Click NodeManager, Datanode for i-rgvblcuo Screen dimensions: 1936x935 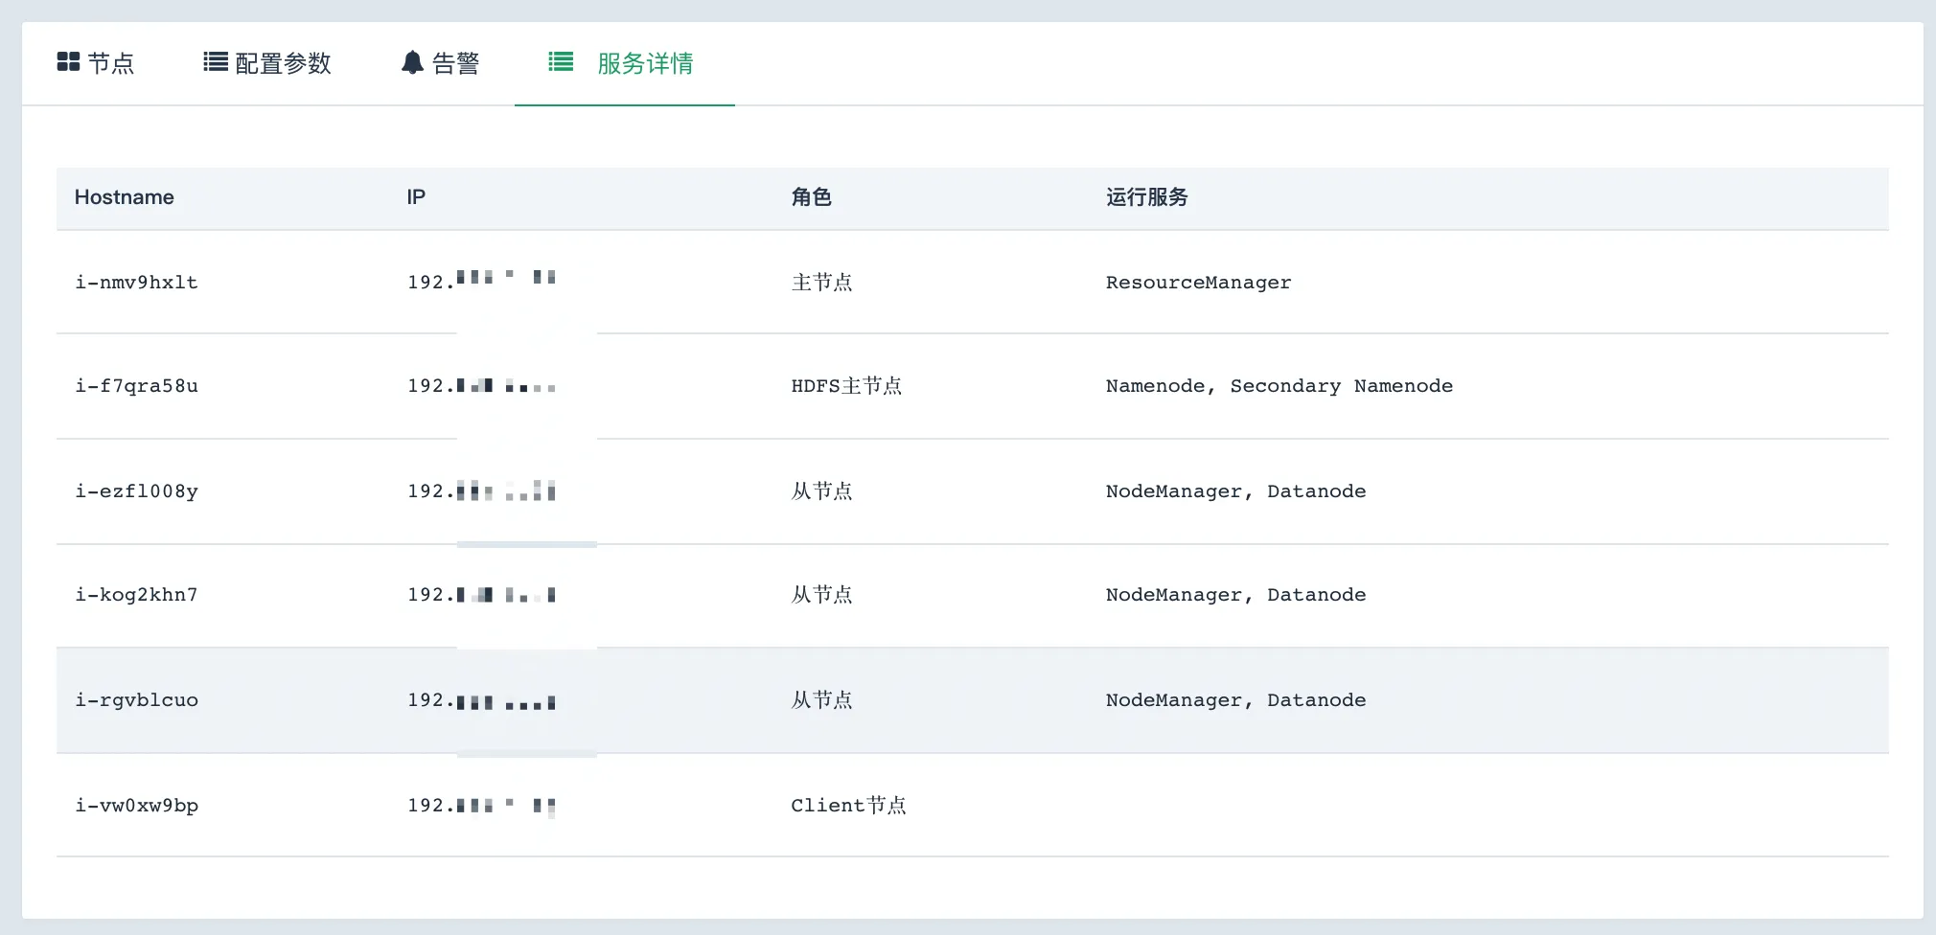1236,700
